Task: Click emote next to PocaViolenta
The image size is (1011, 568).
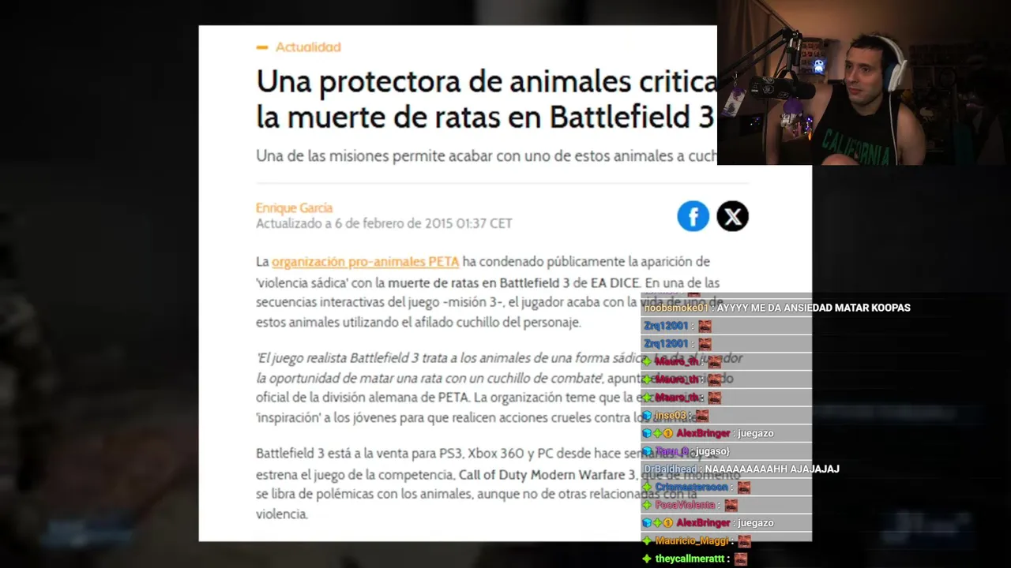Action: (731, 506)
